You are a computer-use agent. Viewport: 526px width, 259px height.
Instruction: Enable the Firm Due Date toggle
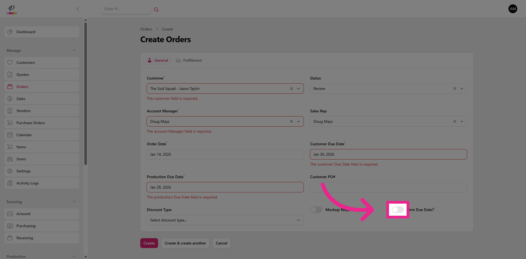point(398,210)
